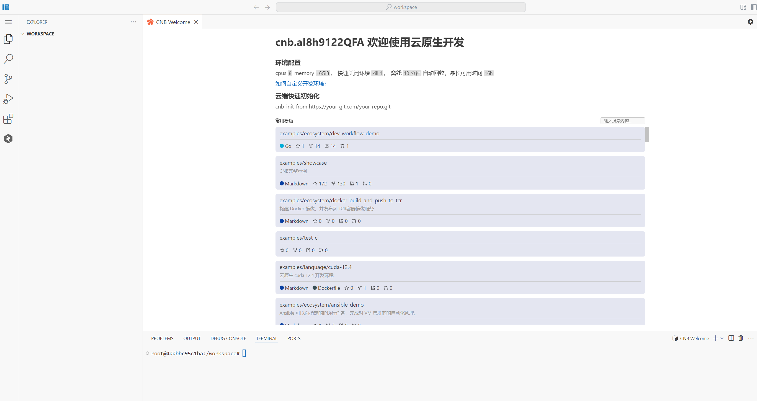The image size is (757, 401).
Task: Open the CNB icon in activity bar
Action: click(x=8, y=139)
